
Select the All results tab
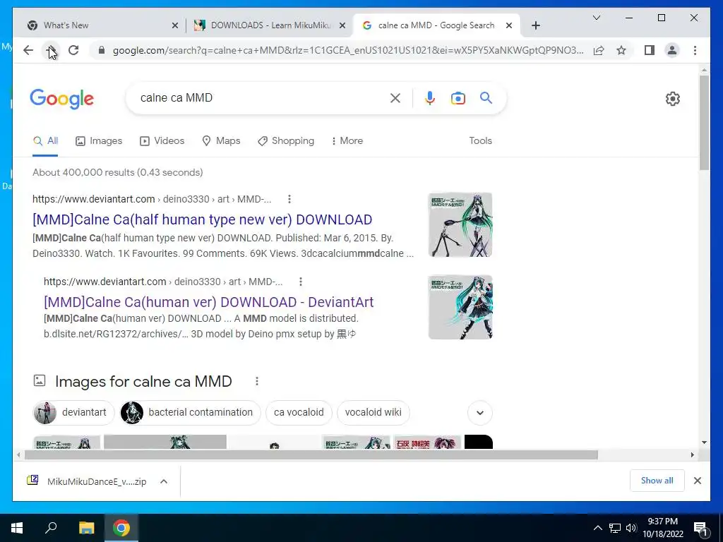[x=45, y=140]
